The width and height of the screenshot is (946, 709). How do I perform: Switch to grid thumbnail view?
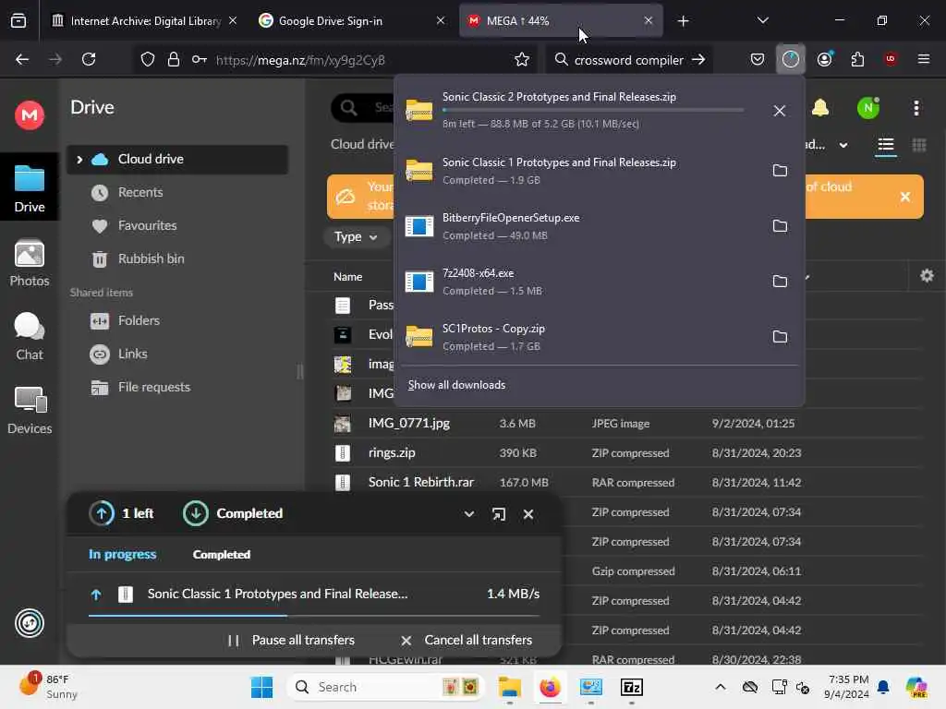919,145
